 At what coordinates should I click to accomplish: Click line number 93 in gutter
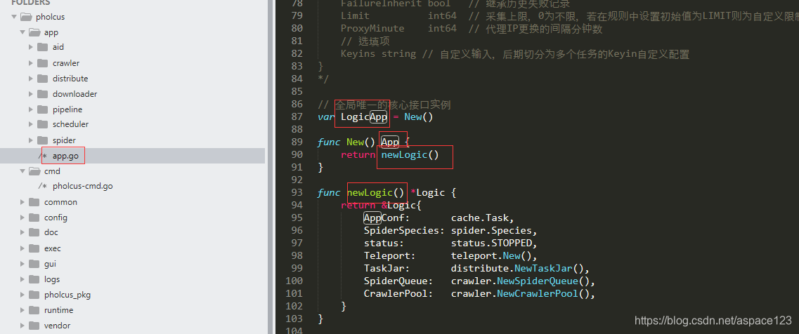tap(297, 192)
